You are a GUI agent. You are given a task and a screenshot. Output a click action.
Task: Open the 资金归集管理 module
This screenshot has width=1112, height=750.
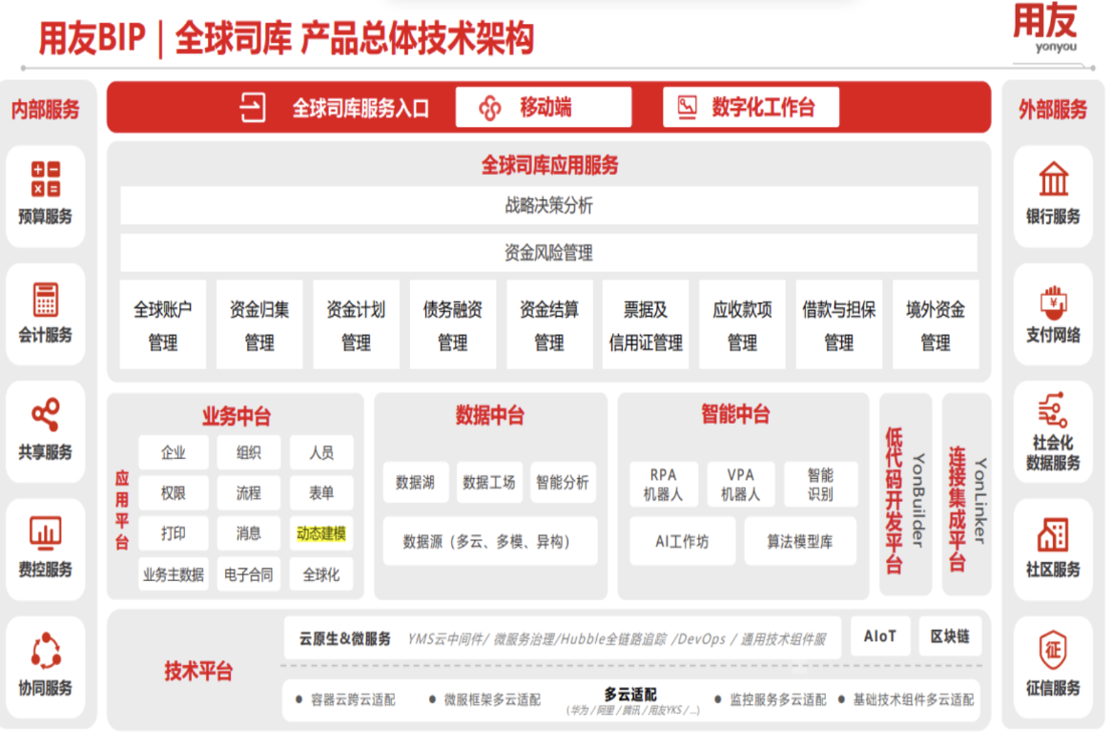(259, 325)
